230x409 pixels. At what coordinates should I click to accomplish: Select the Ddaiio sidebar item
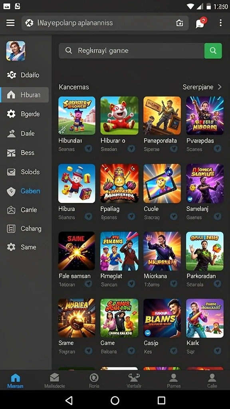24,75
